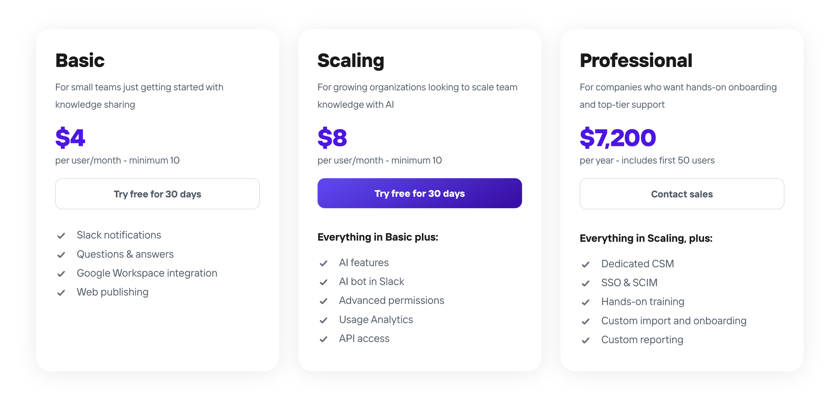Click the $7,200 price text
839x399 pixels.
(x=618, y=138)
